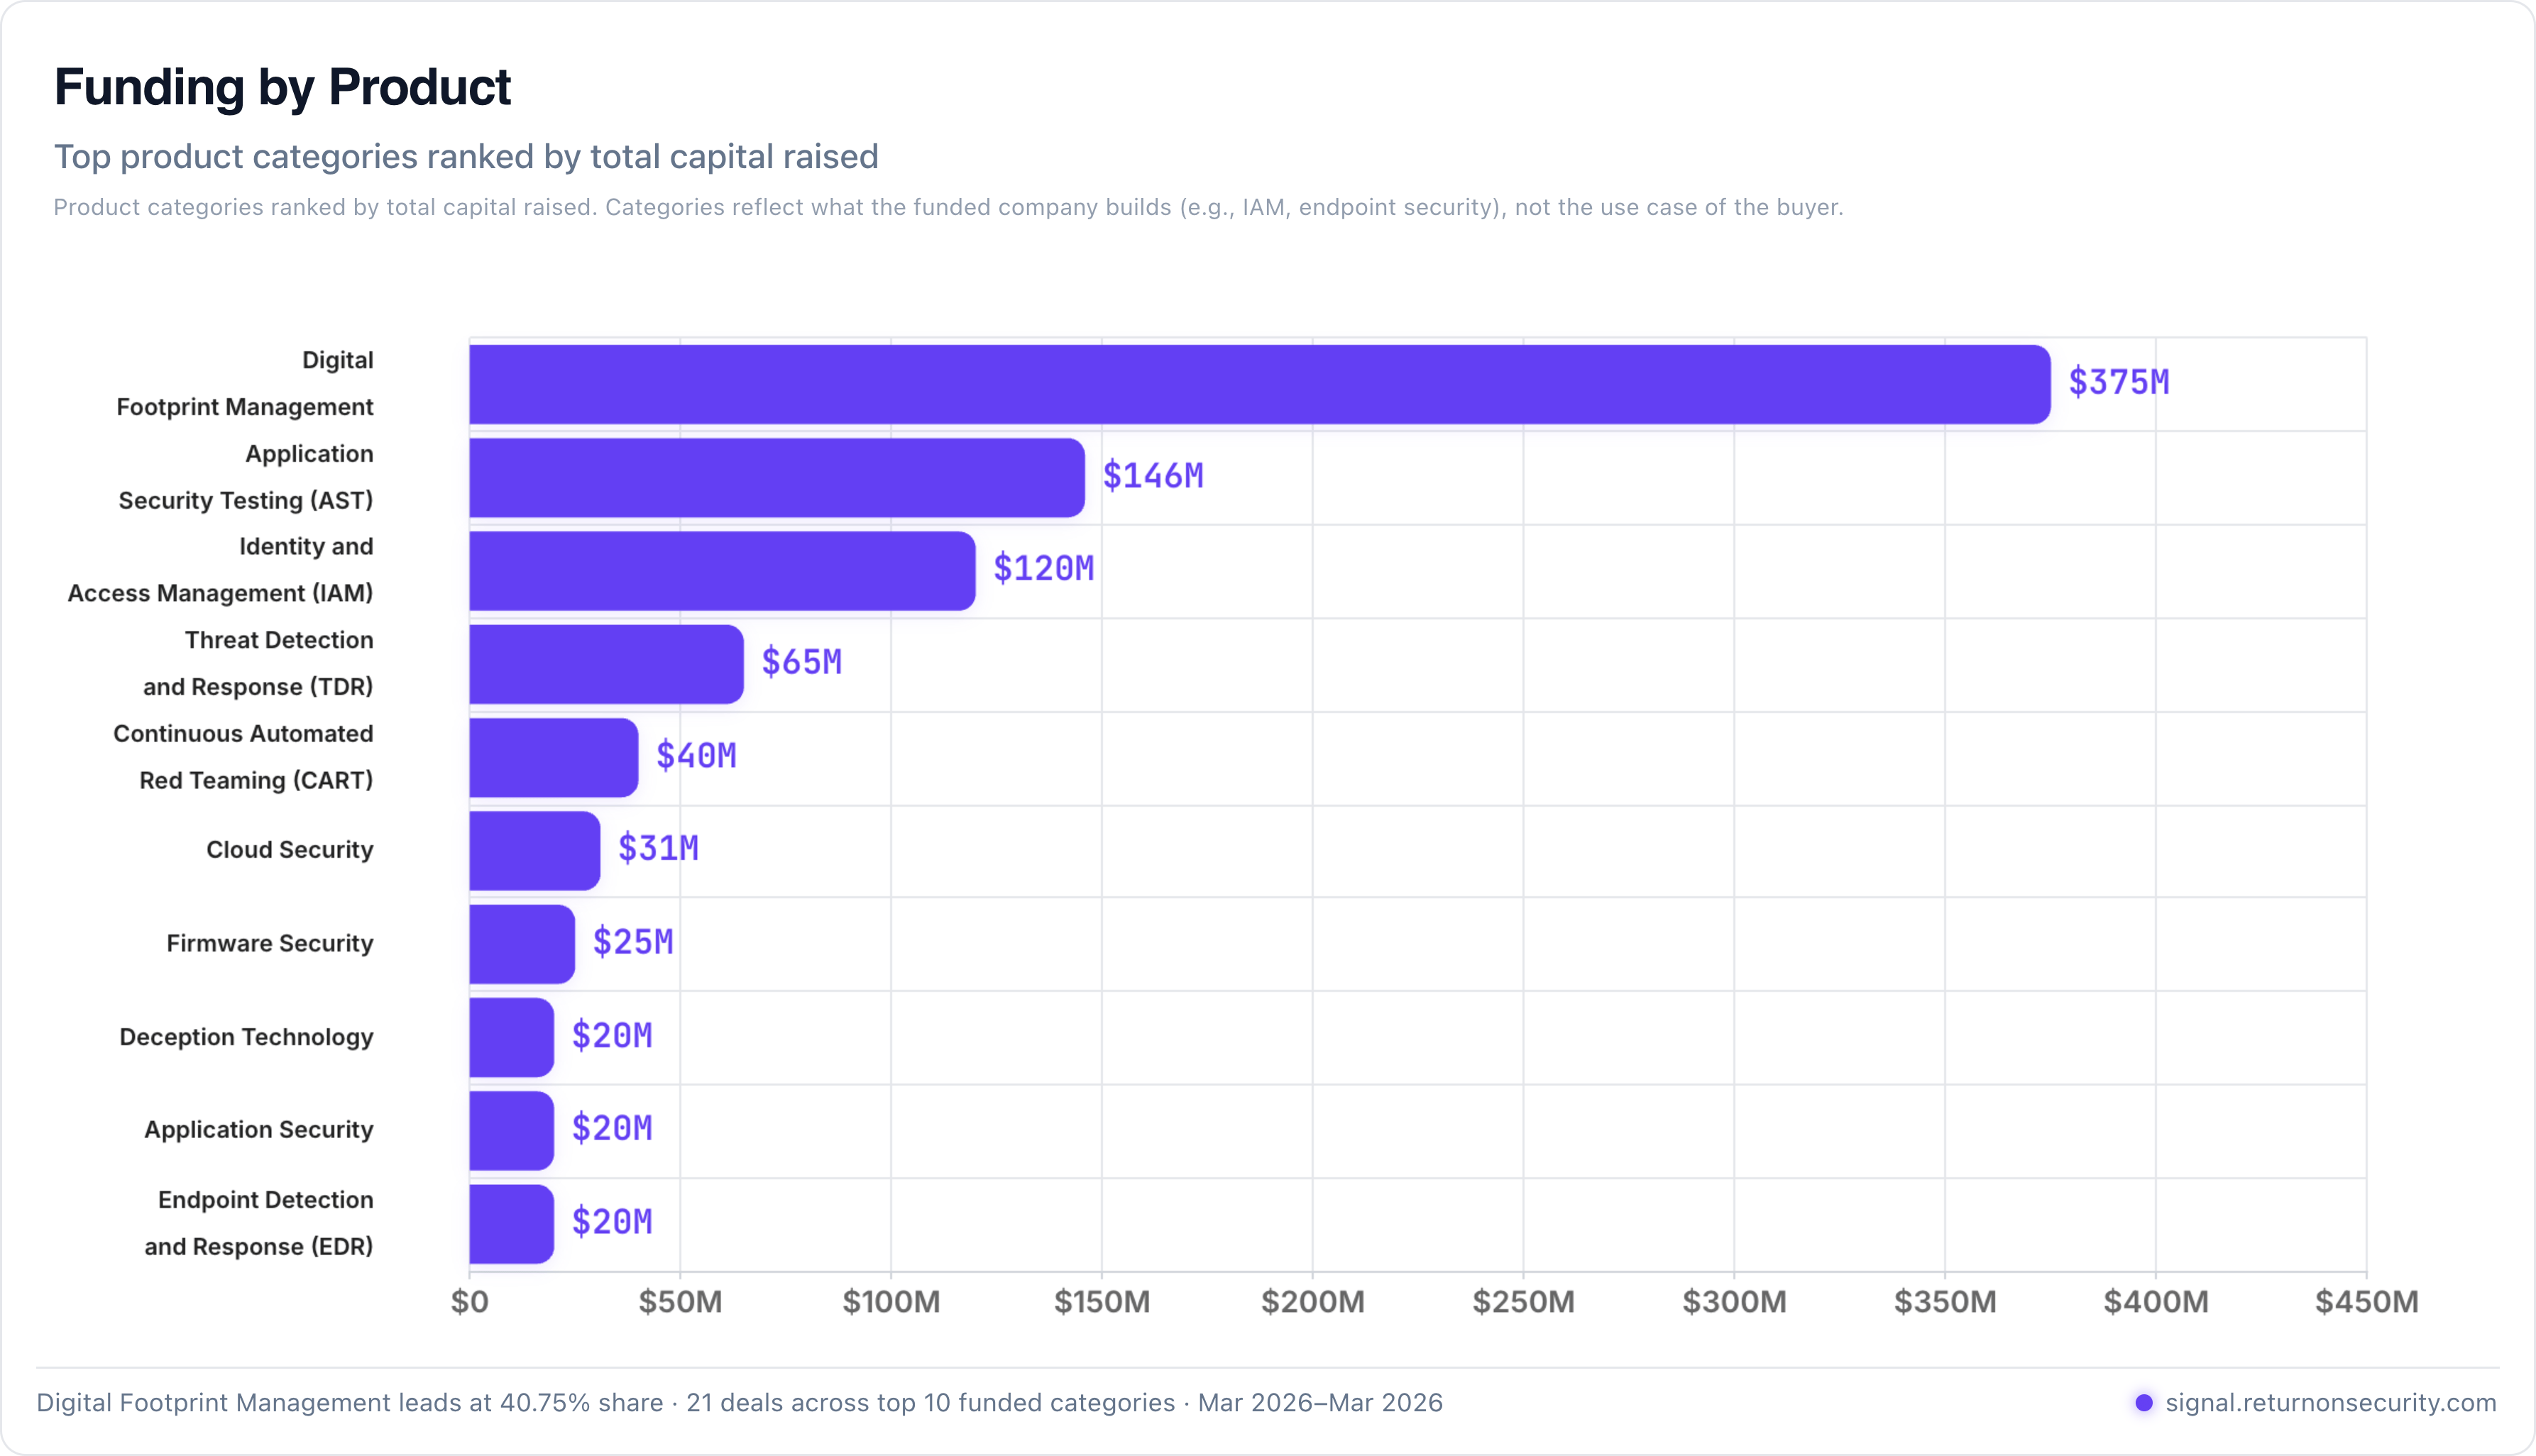Click the Funding by Product title
Screen dimensions: 2536x1456
[282, 87]
